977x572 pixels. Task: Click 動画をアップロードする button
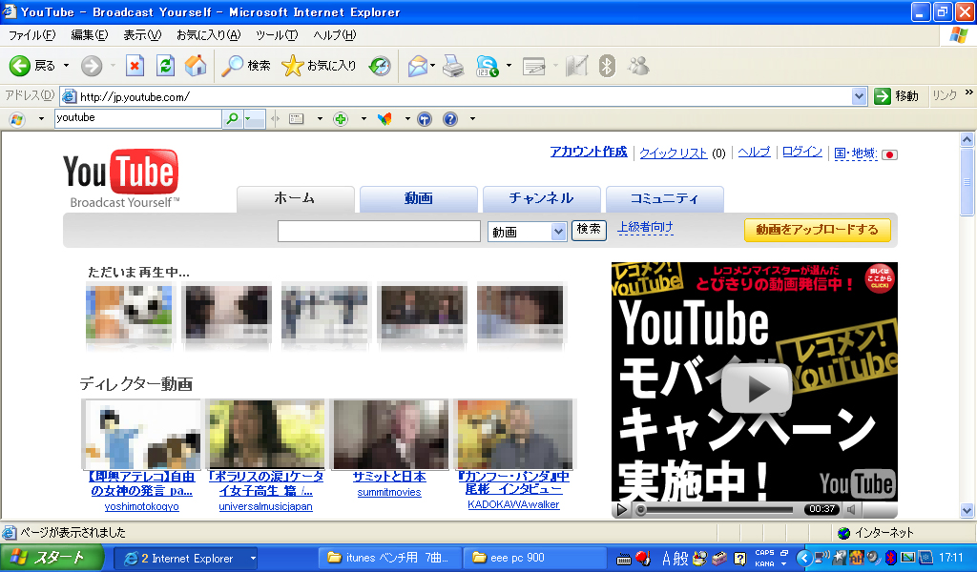pos(817,230)
